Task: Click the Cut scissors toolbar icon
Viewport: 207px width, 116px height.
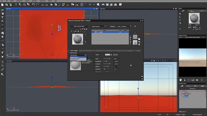Action: coord(16,5)
